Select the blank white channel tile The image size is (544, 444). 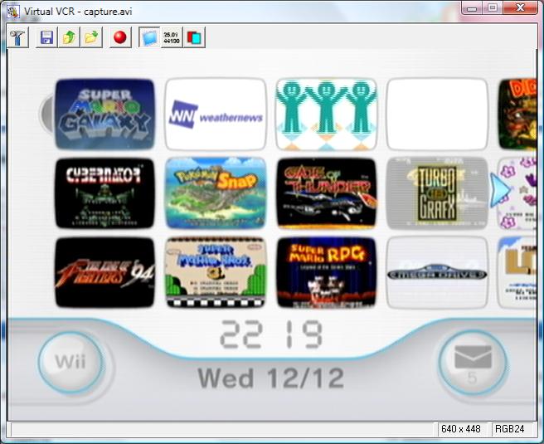pyautogui.click(x=437, y=115)
